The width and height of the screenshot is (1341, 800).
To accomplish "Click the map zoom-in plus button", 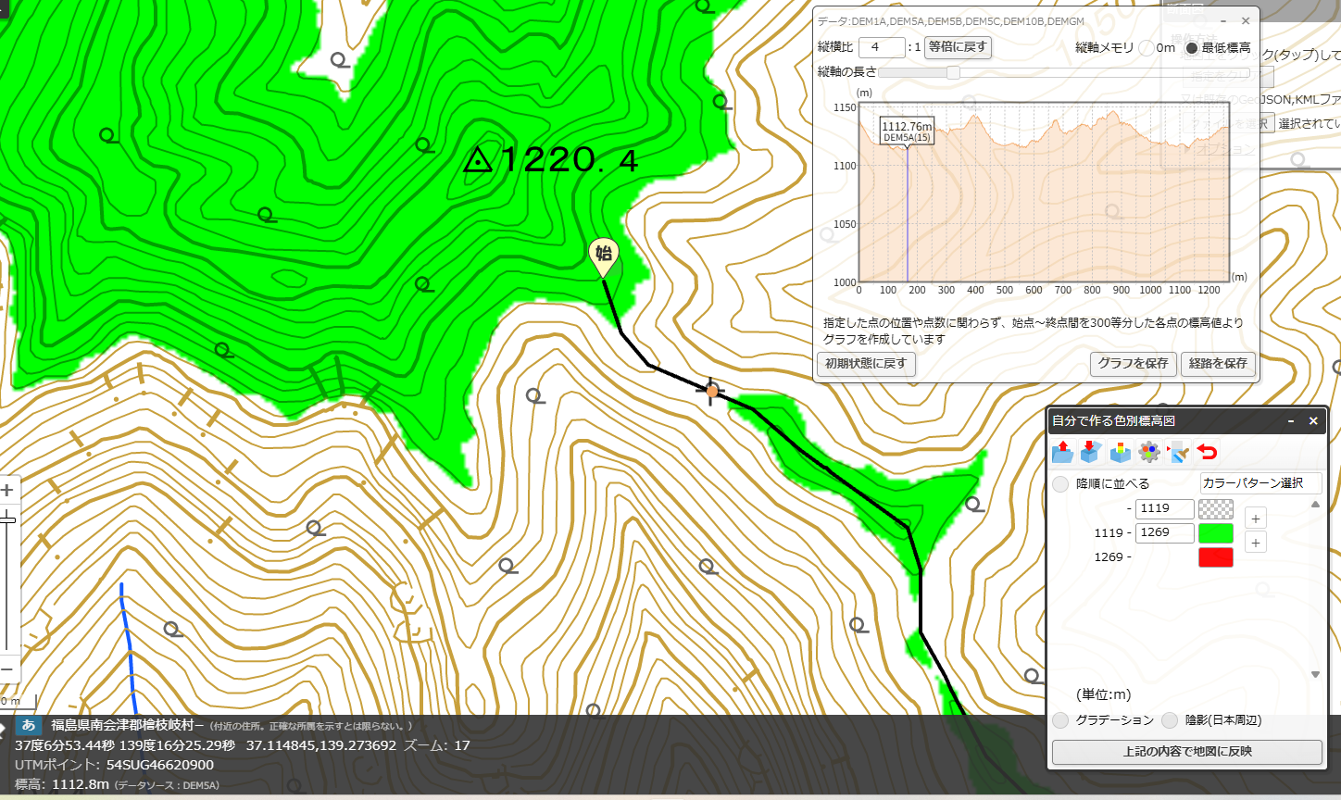I will (x=7, y=490).
